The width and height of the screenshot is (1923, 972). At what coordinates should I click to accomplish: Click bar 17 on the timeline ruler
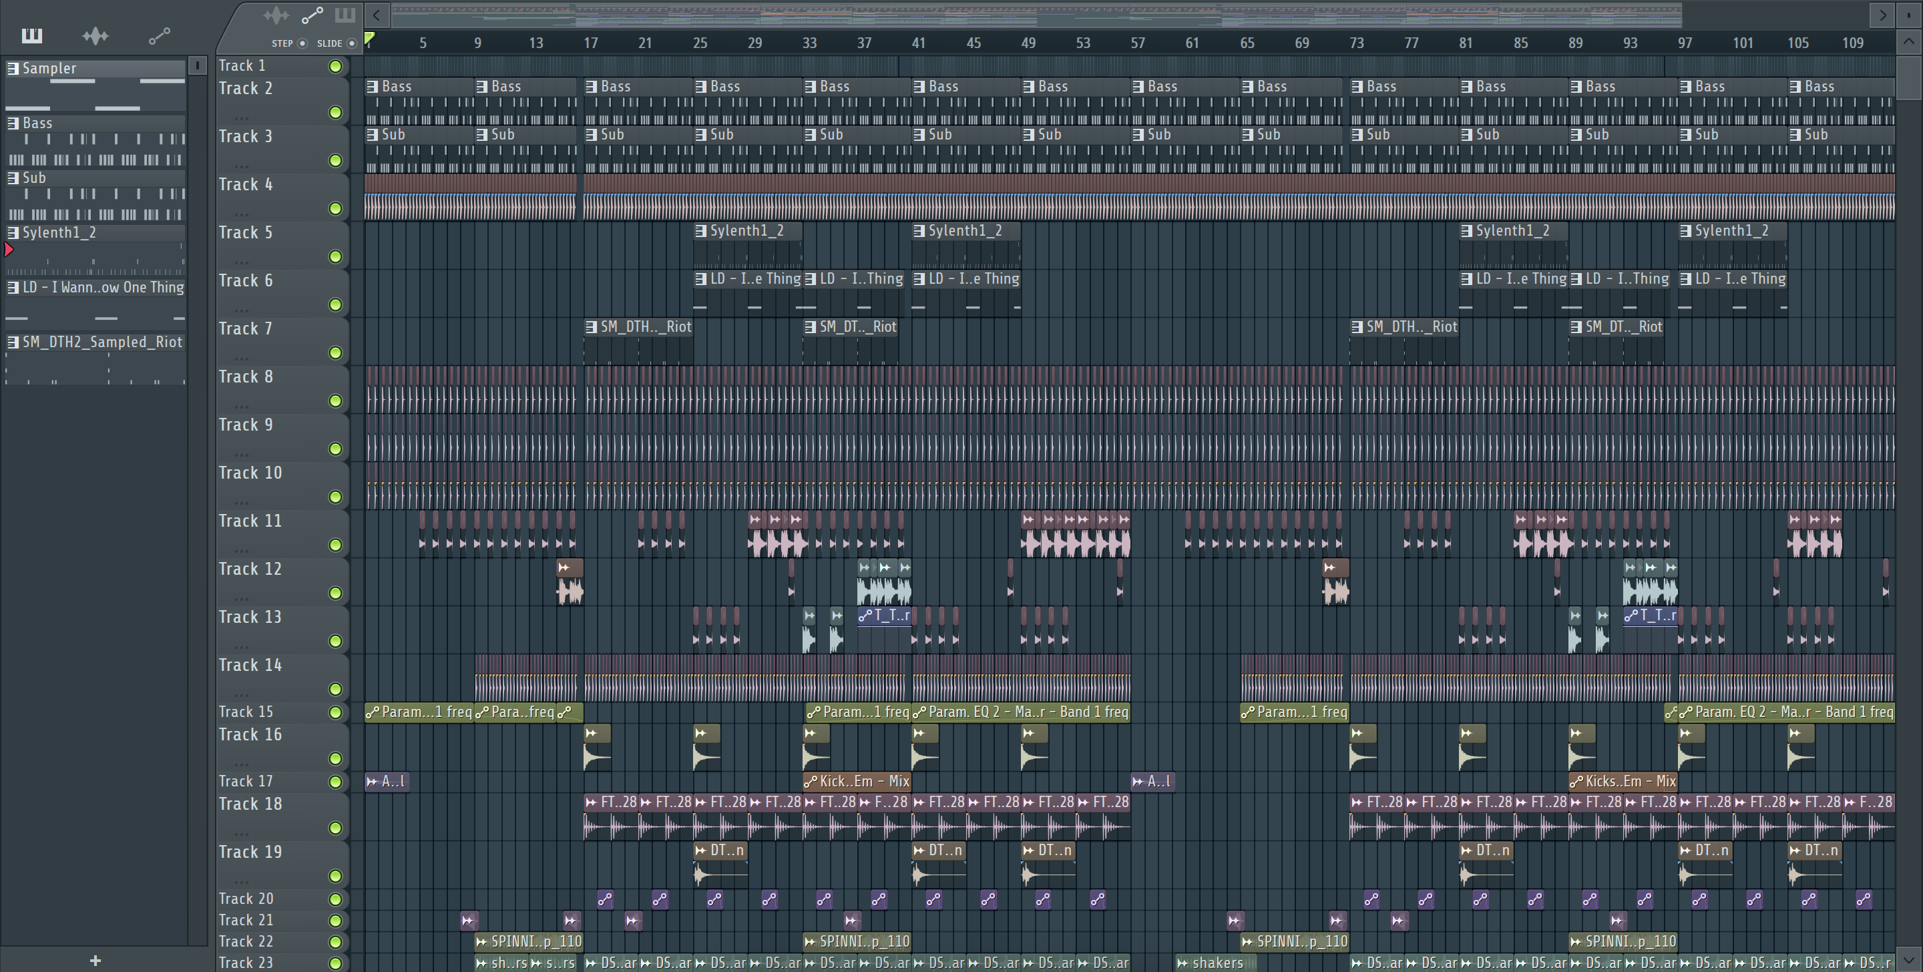pyautogui.click(x=590, y=43)
